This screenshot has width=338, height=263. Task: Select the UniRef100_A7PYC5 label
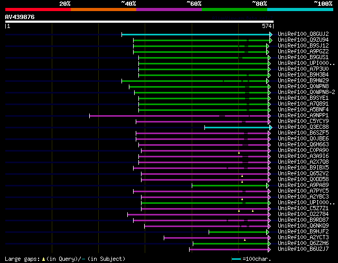point(303,191)
